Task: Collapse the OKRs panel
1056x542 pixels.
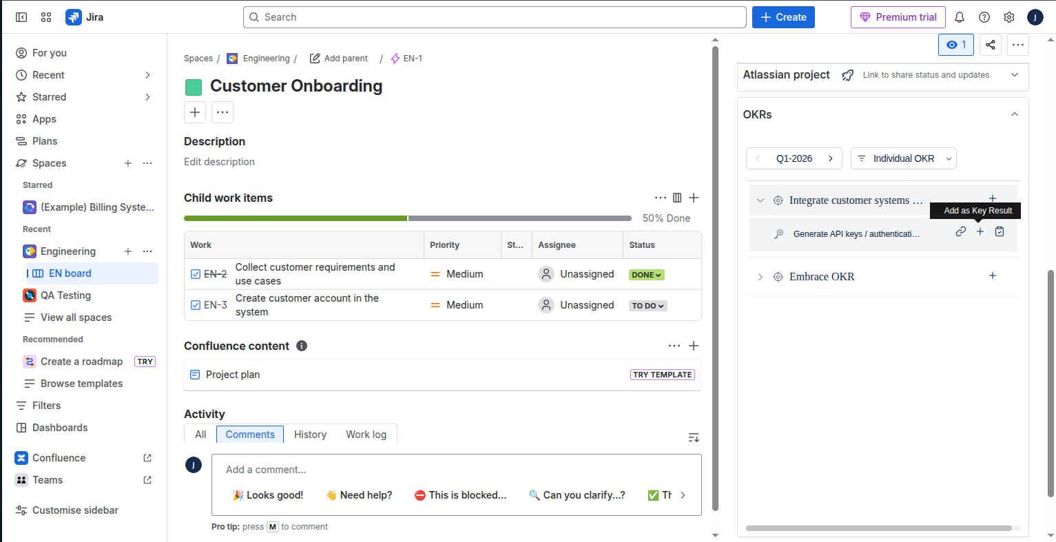Action: click(x=1015, y=114)
